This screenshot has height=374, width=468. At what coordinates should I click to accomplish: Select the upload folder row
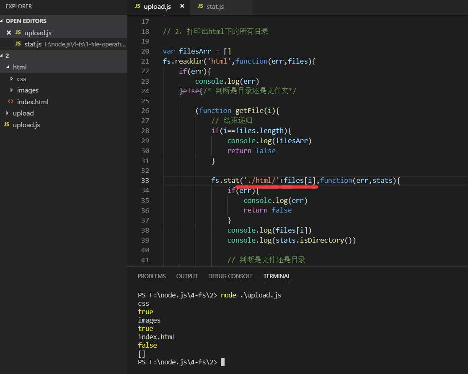click(64, 113)
